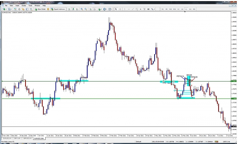Select the Cursor arrow tool
The image size is (238, 144).
pyautogui.click(x=116, y=9)
